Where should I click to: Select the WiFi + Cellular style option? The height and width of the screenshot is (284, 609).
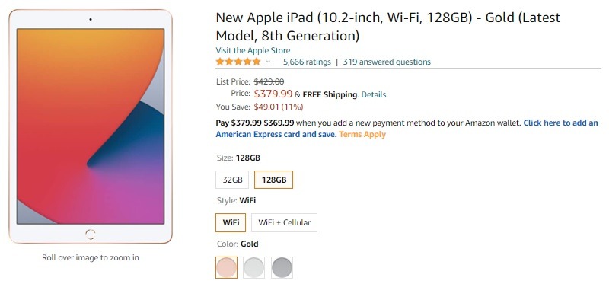(284, 222)
